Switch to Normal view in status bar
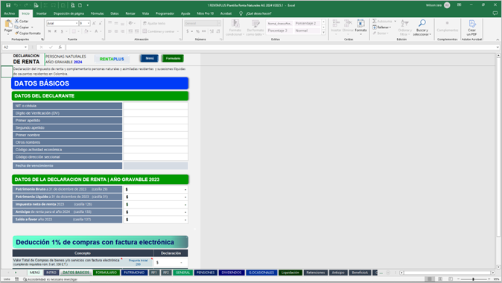 430,279
